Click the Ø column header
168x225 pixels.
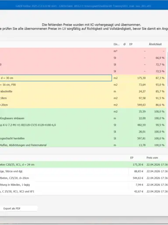[124, 44]
